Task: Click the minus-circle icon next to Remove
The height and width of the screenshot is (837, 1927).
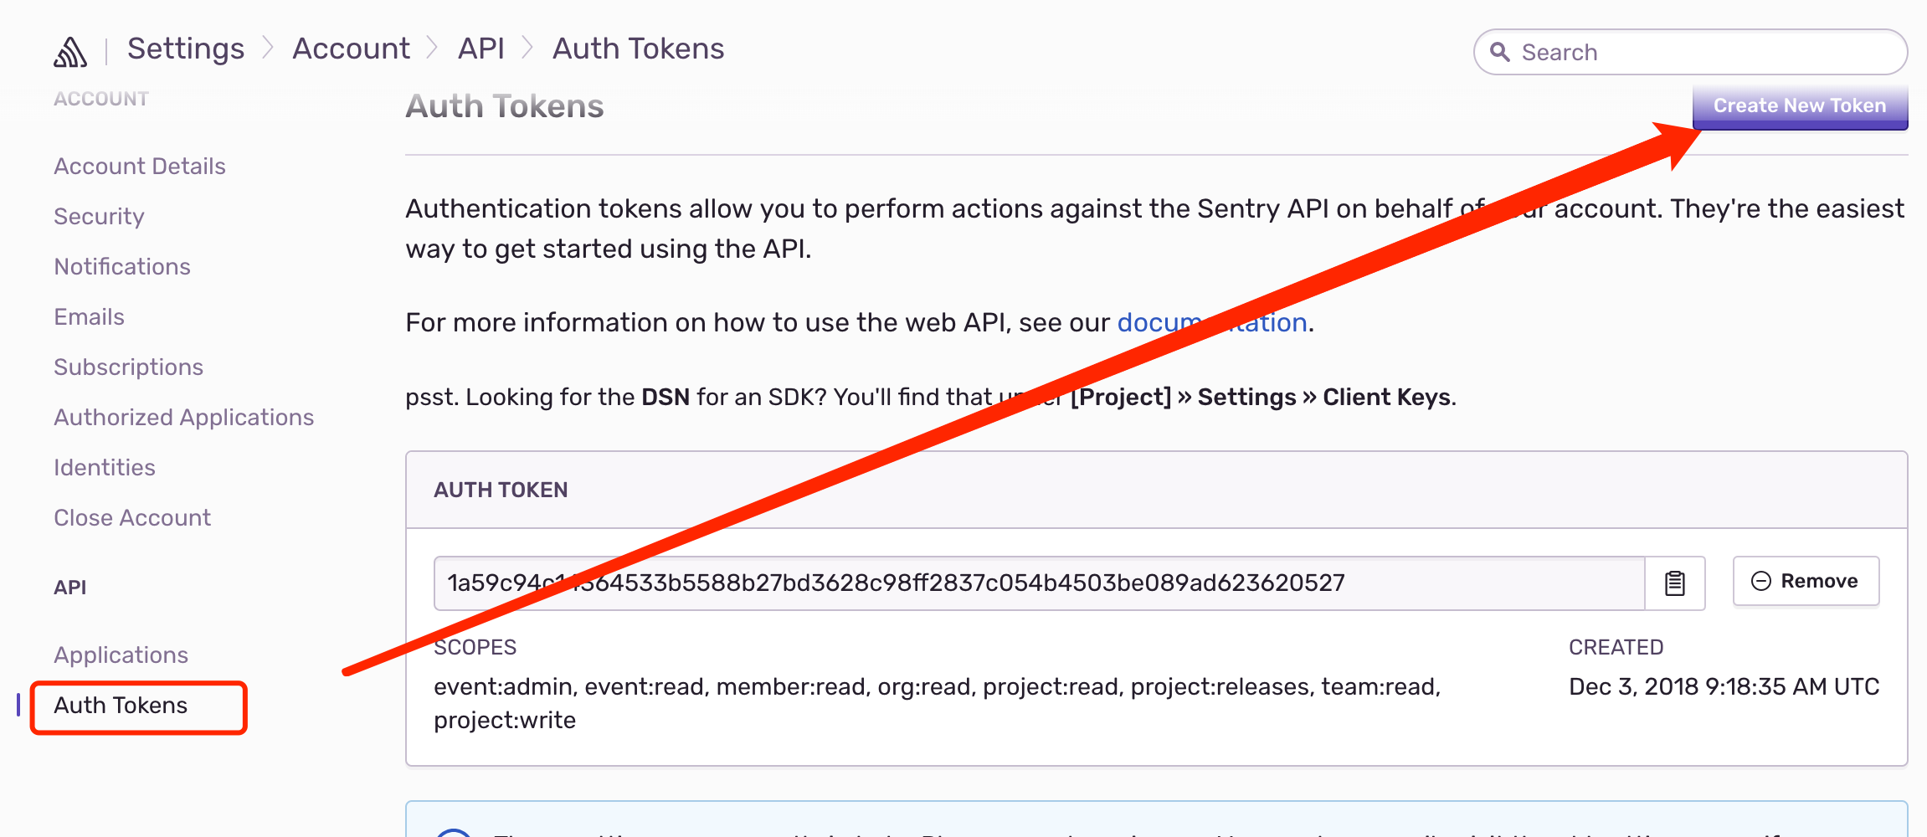Action: [1760, 580]
